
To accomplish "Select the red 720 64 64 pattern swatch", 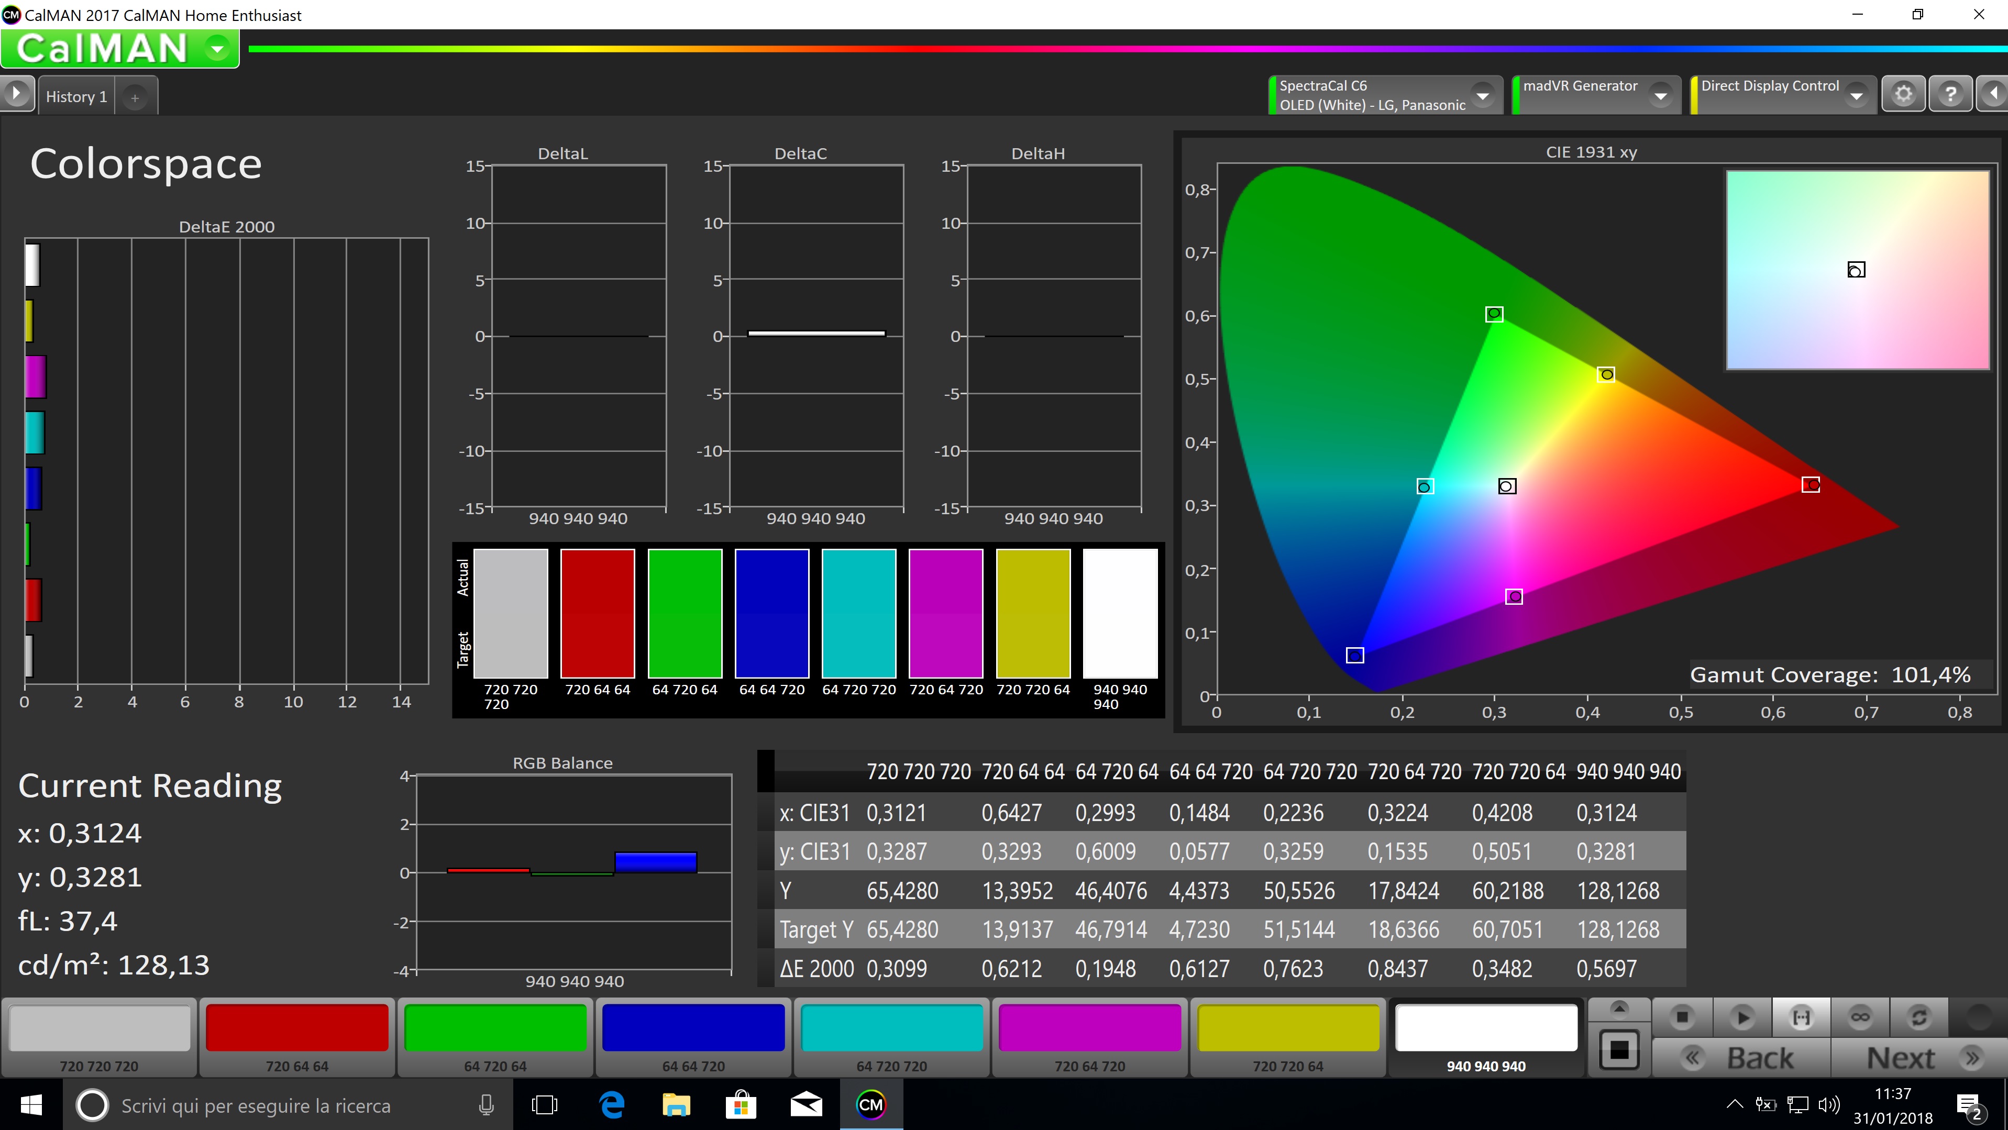I will 297,1037.
